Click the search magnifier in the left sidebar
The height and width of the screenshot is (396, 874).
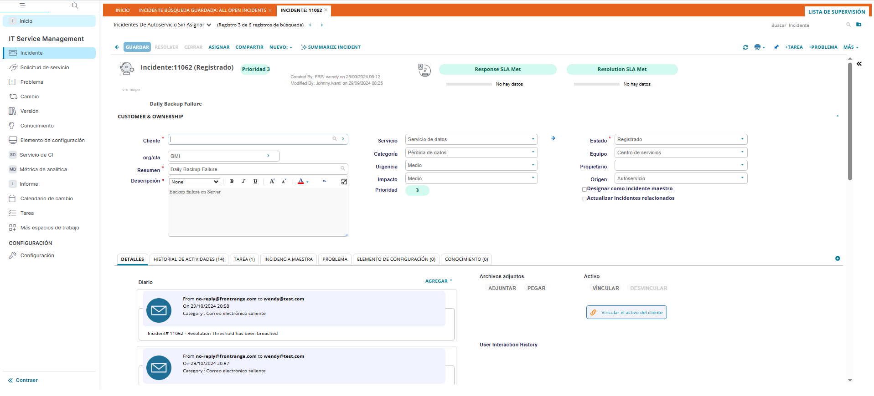click(75, 5)
